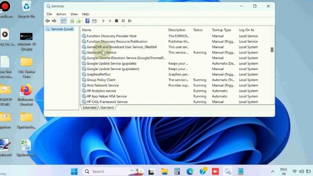Open Microsoft Edge from the taskbar
The image size is (313, 176).
tap(190, 172)
